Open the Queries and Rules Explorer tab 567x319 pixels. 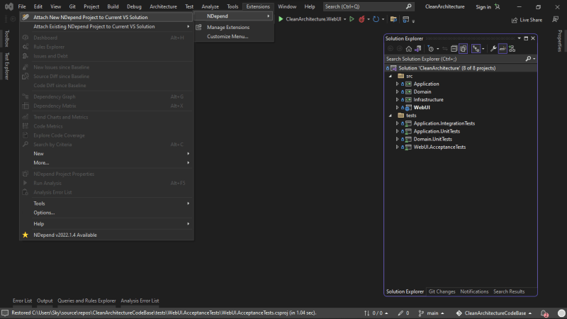click(86, 301)
